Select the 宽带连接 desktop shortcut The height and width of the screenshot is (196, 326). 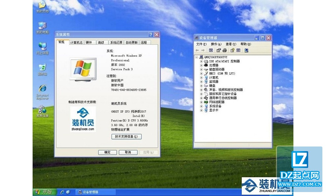(42, 111)
